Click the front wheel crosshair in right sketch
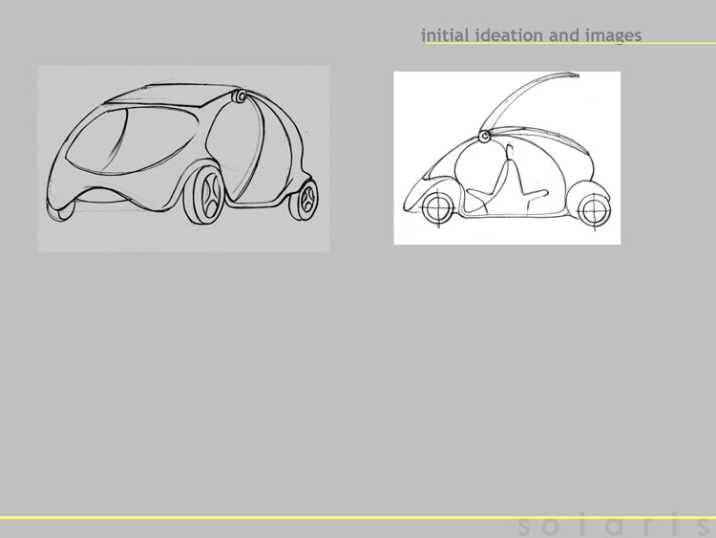The image size is (716, 538). [x=438, y=207]
